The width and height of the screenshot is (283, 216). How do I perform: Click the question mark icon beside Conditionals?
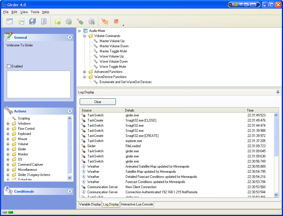pyautogui.click(x=8, y=190)
